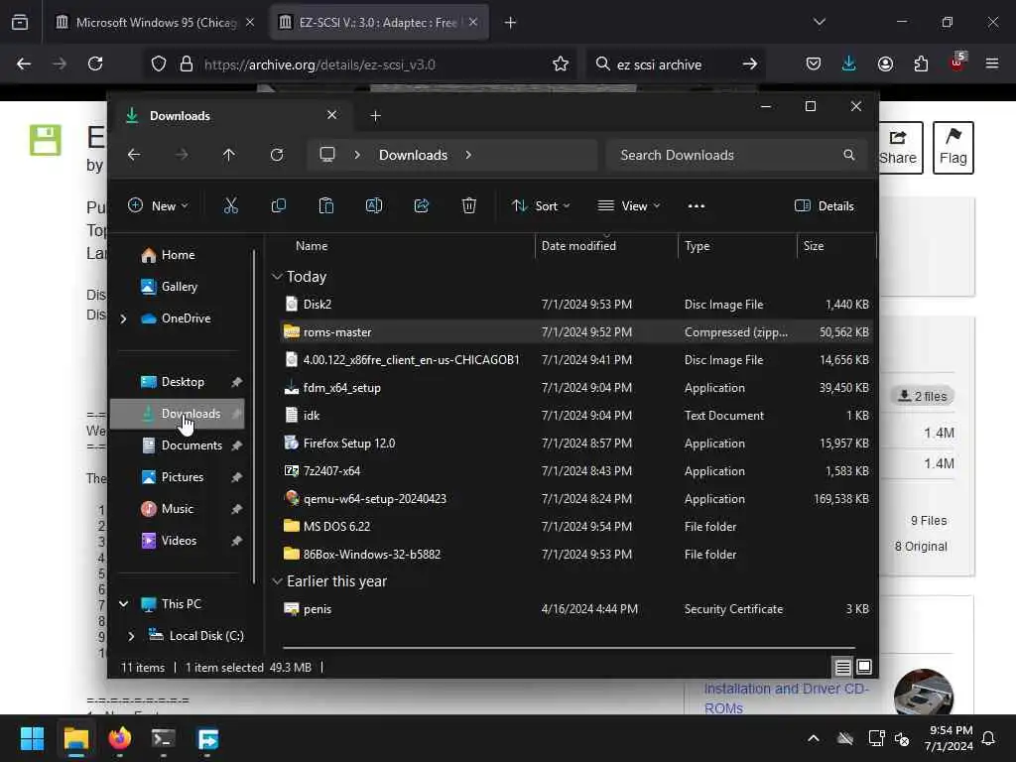
Task: Open the New item dropdown
Action: coord(158,206)
